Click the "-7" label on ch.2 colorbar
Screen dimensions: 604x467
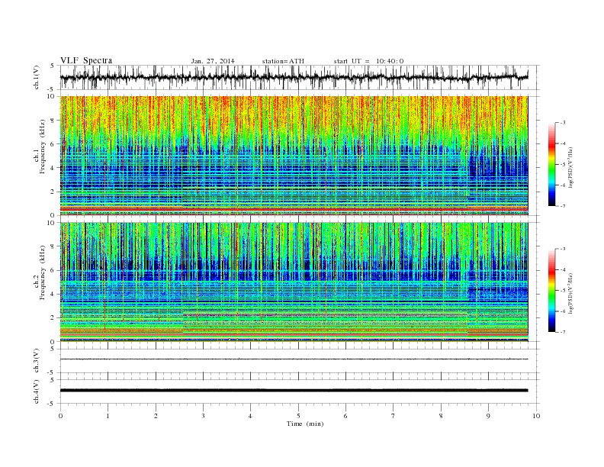tap(562, 332)
